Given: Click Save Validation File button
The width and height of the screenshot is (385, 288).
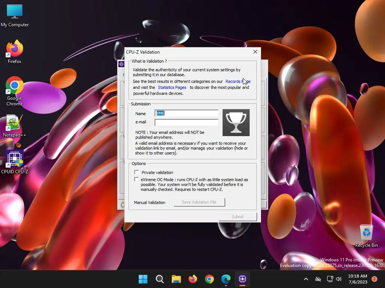Looking at the screenshot, I should click(x=199, y=202).
